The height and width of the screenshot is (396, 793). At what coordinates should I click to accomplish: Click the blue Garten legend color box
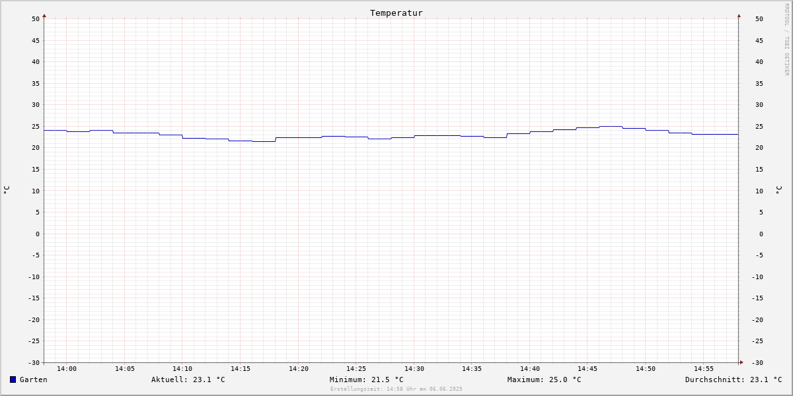click(13, 379)
